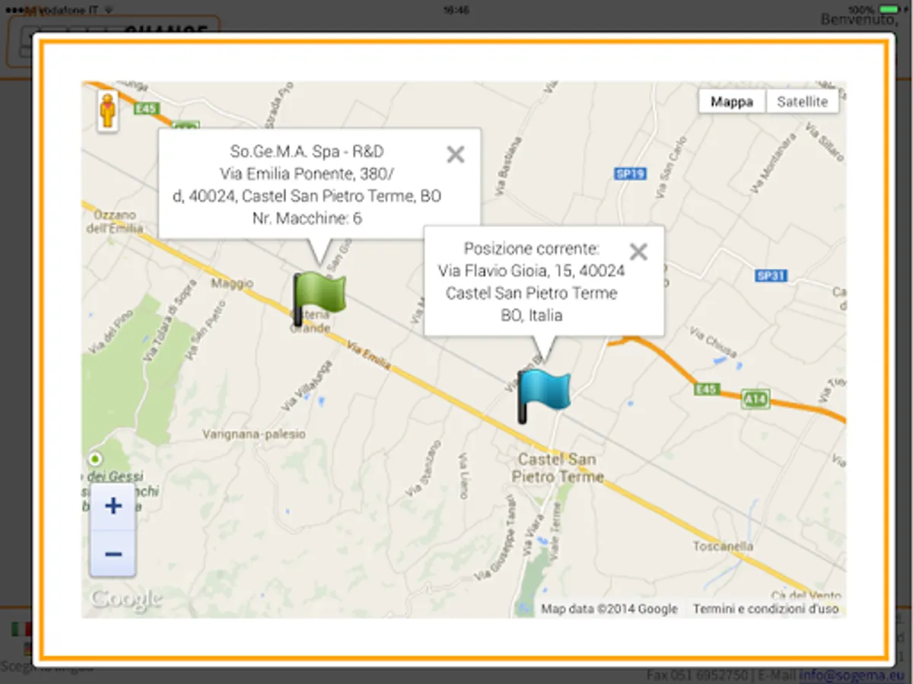This screenshot has width=913, height=684.
Task: Click the green flag marker for So.Ge.M.A.
Action: 319,299
